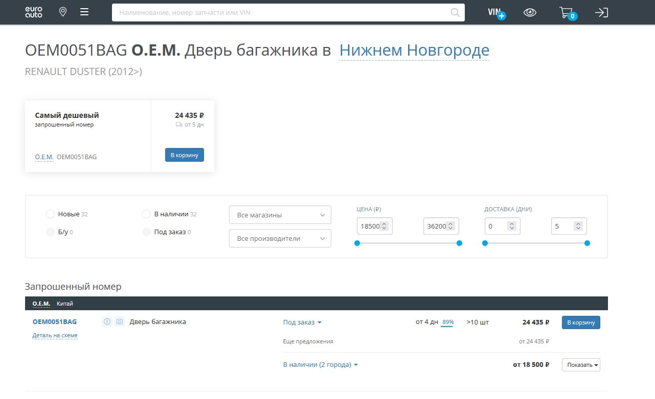Click stepper arrows of 36200 price field
The height and width of the screenshot is (399, 655).
(x=450, y=226)
